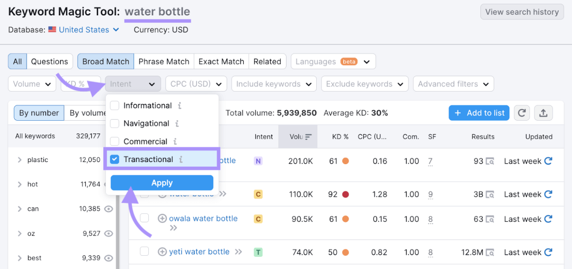572x269 pixels.
Task: Select the Questions tab
Action: (49, 61)
